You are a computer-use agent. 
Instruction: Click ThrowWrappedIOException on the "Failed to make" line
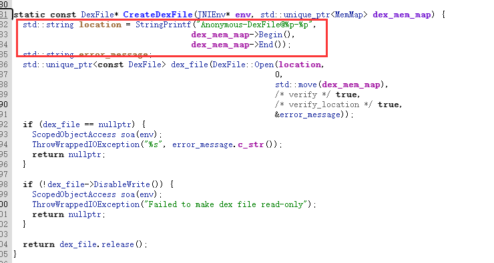[x=85, y=205]
